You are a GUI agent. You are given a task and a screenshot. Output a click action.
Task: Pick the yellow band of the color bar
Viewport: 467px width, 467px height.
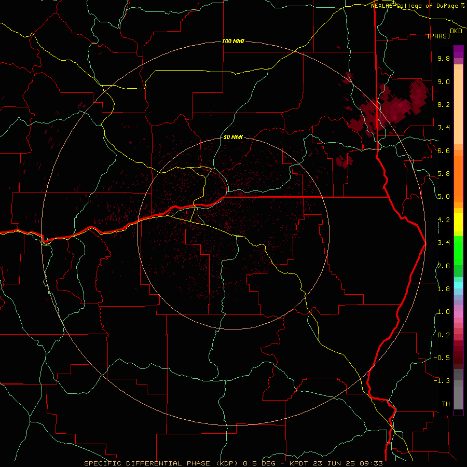coord(458,222)
